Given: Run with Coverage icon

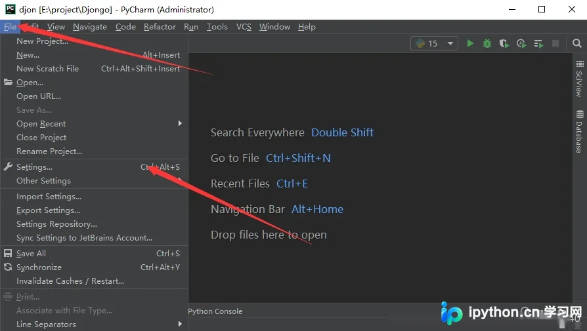Looking at the screenshot, I should pyautogui.click(x=504, y=44).
